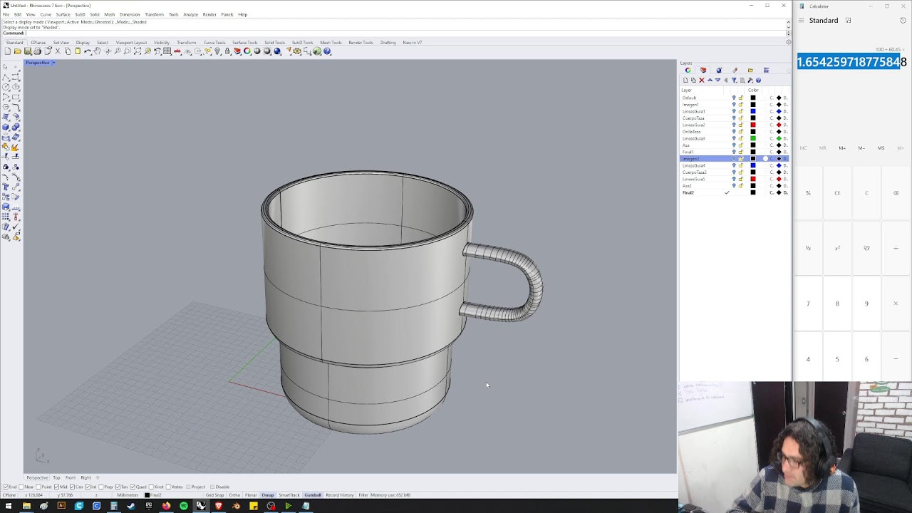Screen dimensions: 912x513
Task: Click in the Command input line
Action: tap(405, 33)
